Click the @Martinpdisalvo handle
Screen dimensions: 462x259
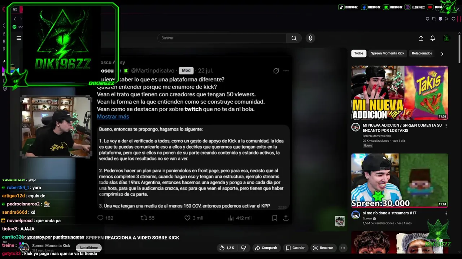coord(153,71)
